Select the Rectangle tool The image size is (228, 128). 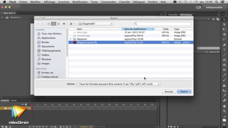click(224, 60)
